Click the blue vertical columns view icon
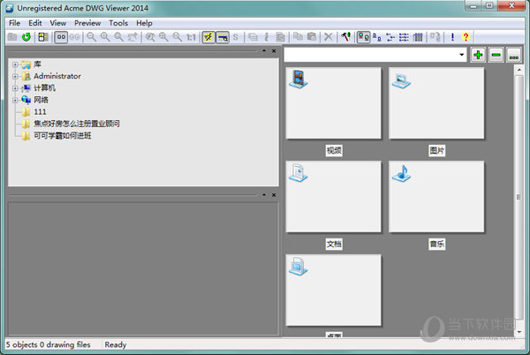530x355 pixels. 418,37
